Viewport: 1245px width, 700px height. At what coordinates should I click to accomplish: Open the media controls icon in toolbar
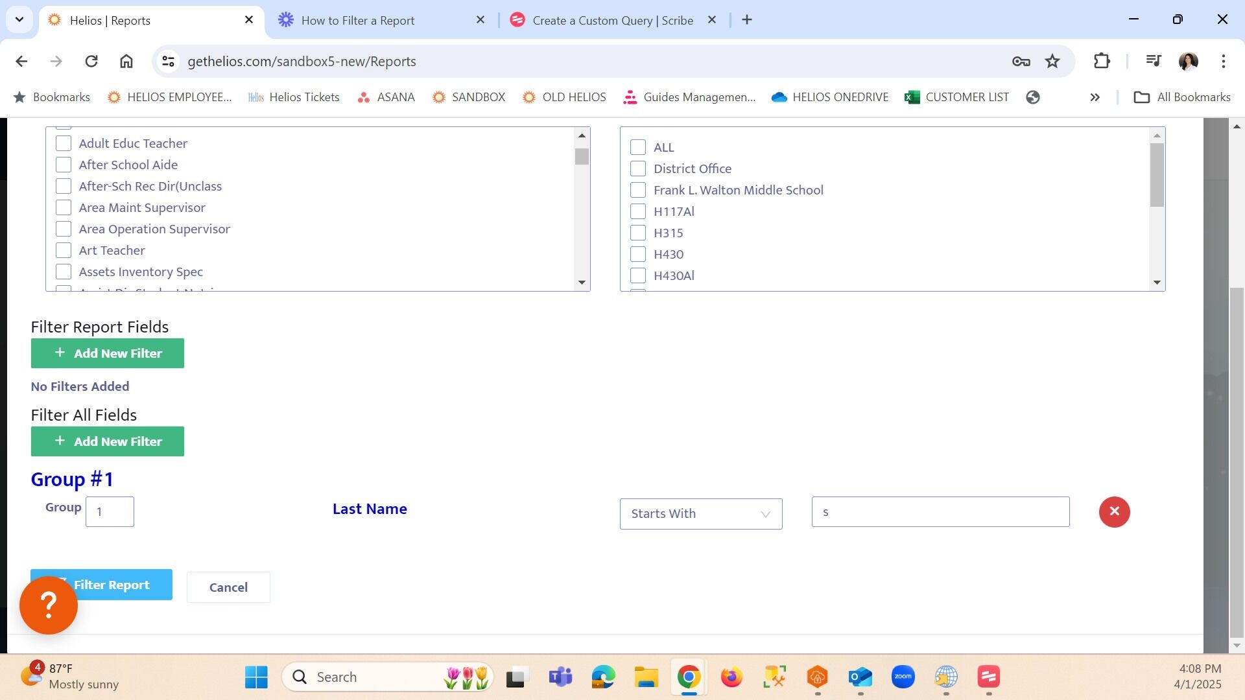tap(1153, 61)
